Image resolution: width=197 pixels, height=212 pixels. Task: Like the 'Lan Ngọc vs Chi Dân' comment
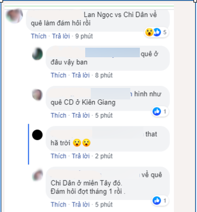39,36
